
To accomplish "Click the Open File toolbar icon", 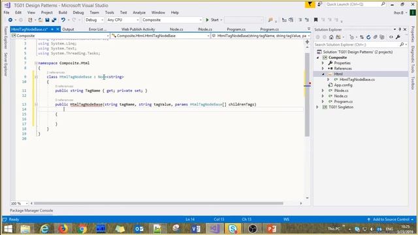I will pyautogui.click(x=40, y=20).
